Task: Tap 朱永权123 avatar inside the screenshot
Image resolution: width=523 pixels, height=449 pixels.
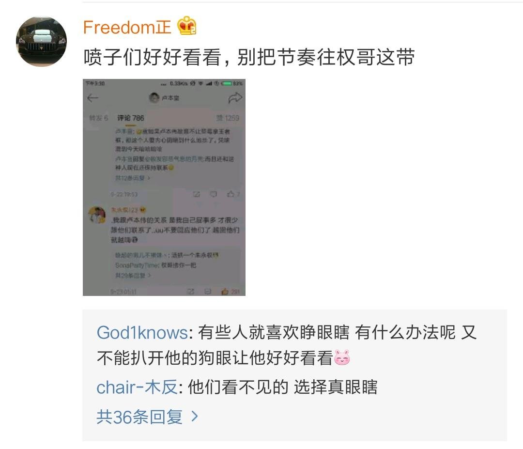Action: 97,215
